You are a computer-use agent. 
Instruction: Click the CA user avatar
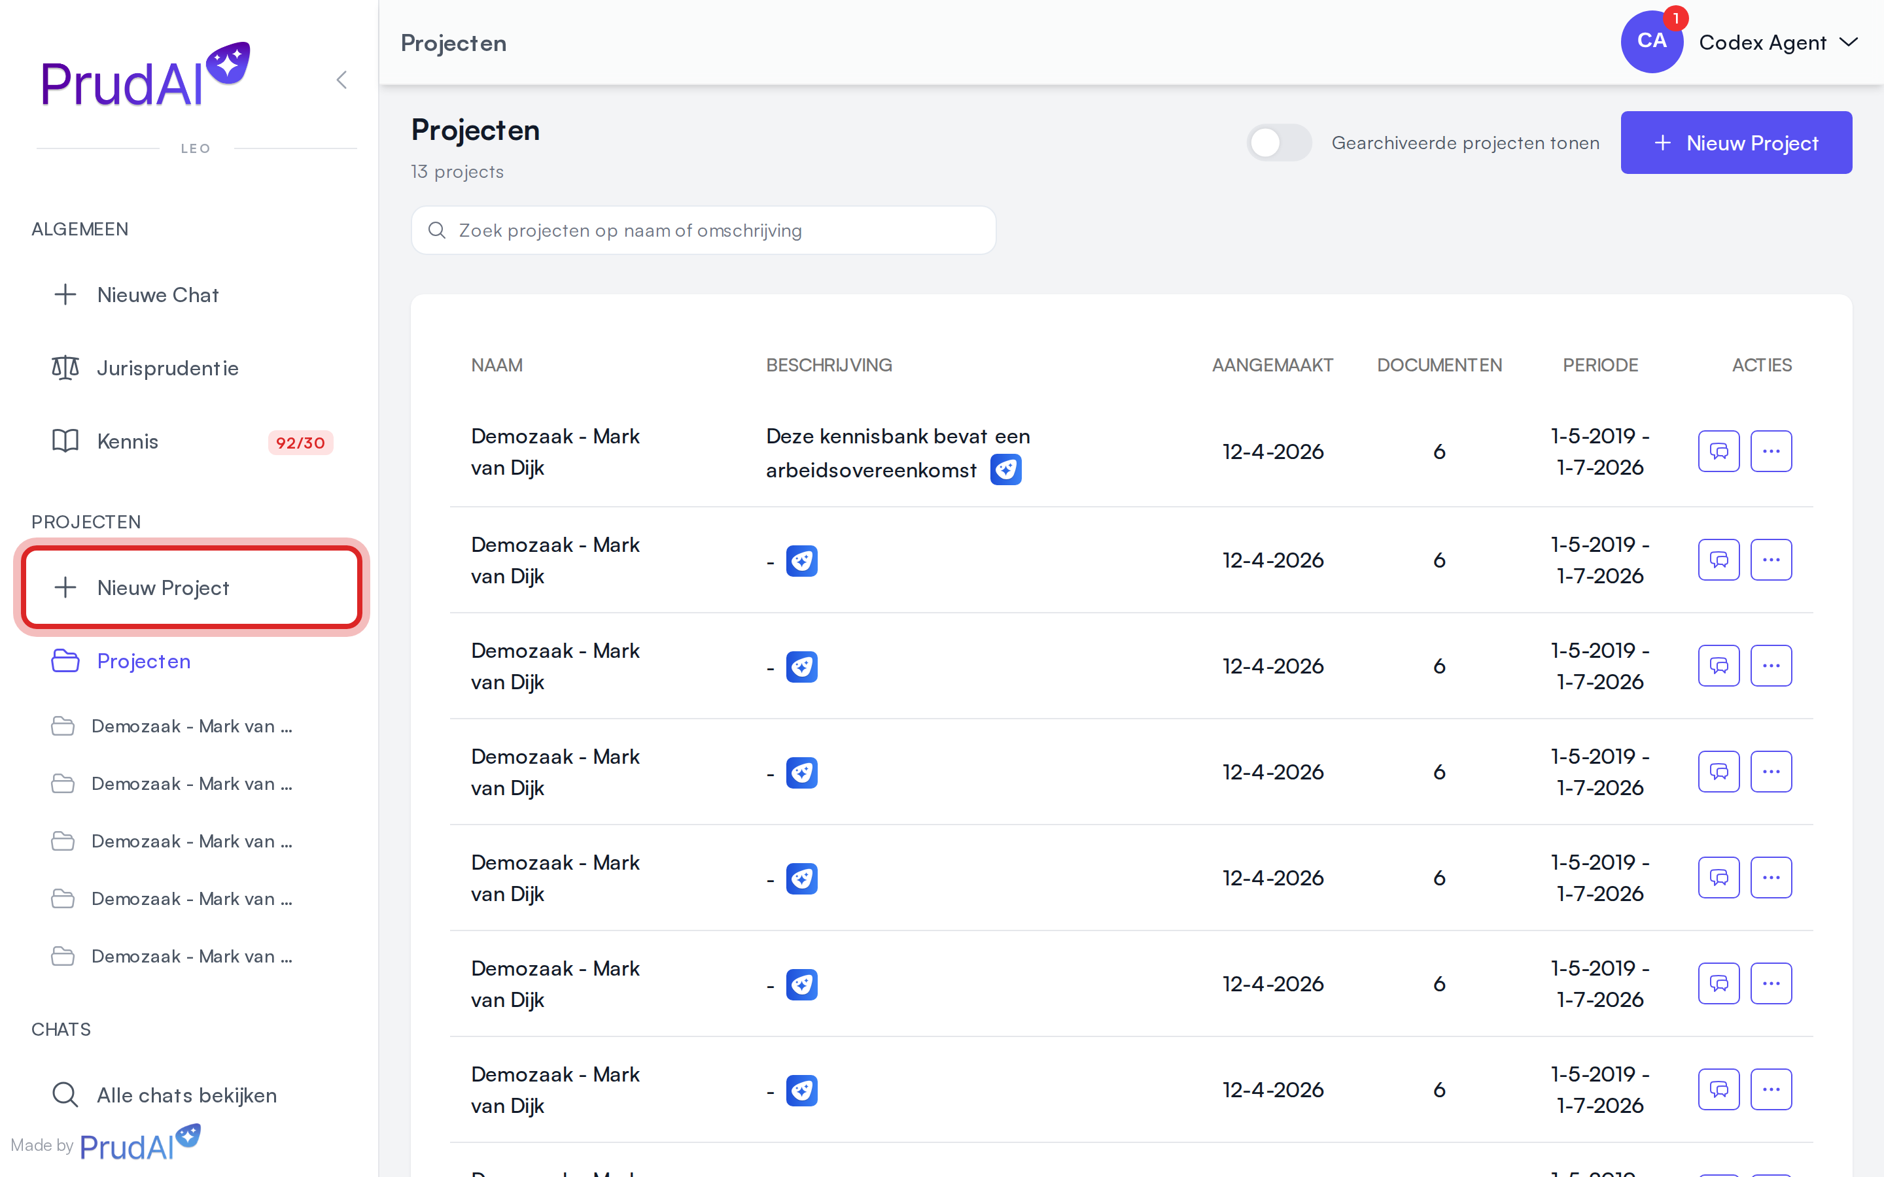(1651, 42)
